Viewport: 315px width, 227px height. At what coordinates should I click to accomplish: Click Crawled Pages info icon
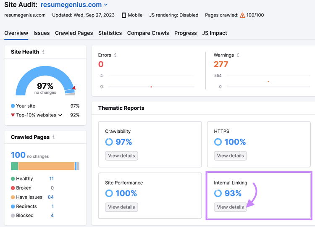click(54, 137)
